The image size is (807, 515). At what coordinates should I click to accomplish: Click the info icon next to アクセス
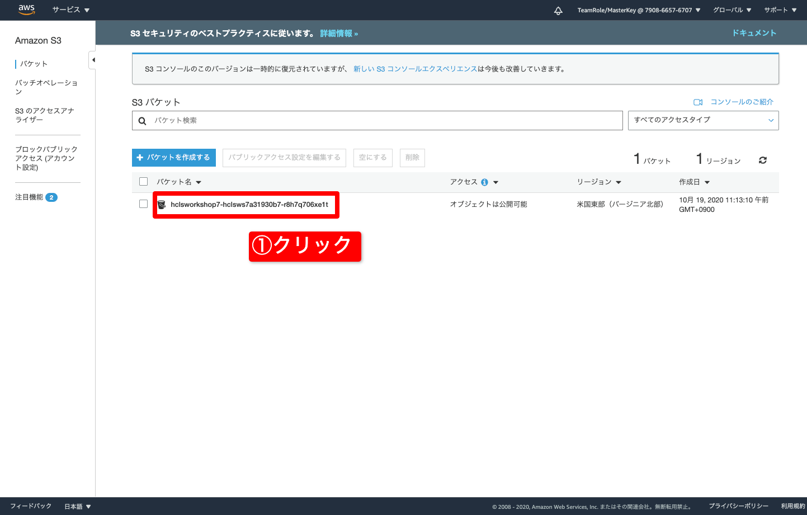(484, 182)
